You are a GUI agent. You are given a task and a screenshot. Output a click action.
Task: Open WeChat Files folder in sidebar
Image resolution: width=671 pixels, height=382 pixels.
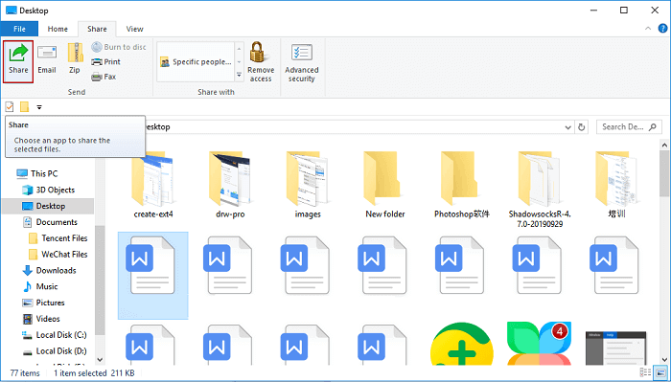[x=58, y=255]
